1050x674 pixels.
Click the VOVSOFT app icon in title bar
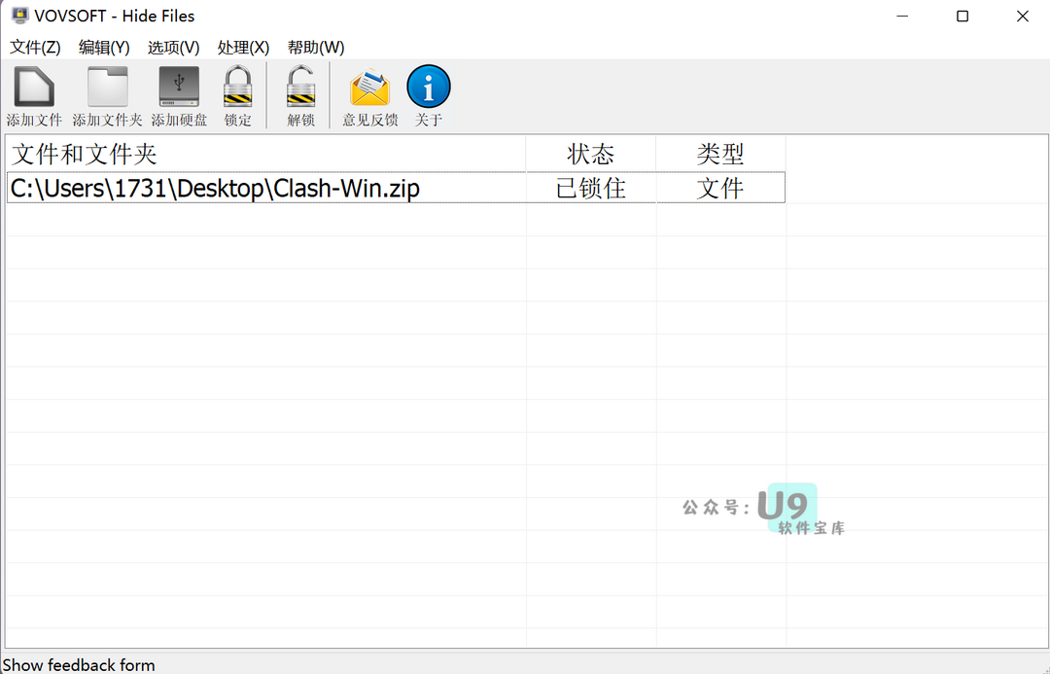tap(20, 16)
